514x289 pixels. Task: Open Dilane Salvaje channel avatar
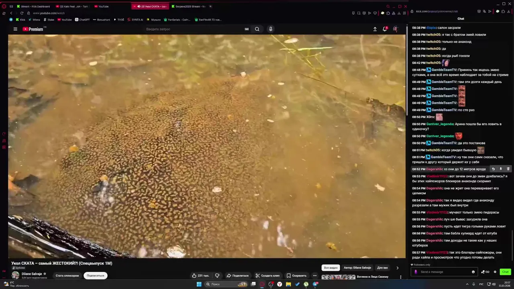coord(15,275)
